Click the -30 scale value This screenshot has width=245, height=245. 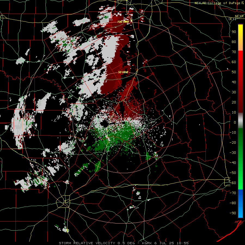(x=233, y=153)
